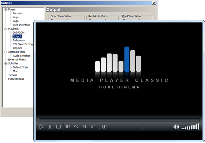Open the Tweaks options page
Viewport: 205px width, 143px height.
[12, 75]
